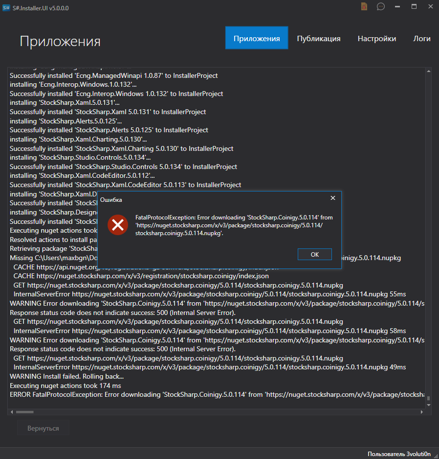The height and width of the screenshot is (459, 439).
Task: Click the Приложения page heading
Action: coord(60,41)
